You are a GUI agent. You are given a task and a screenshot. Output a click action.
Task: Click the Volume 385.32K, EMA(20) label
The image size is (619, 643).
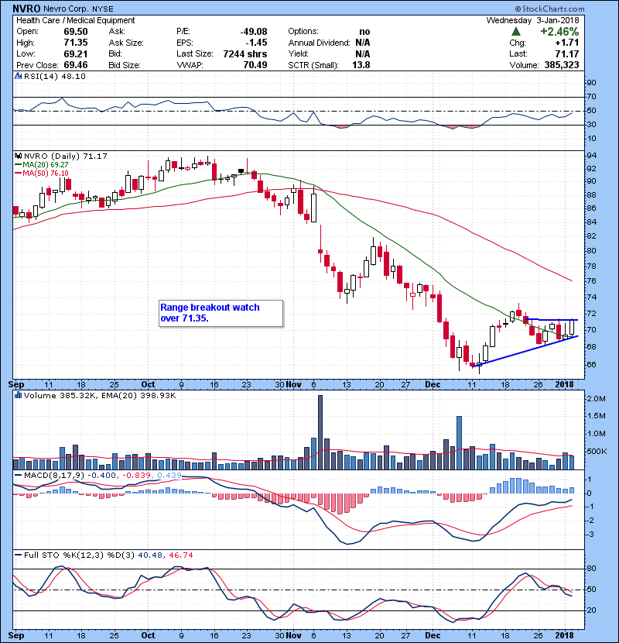coord(100,395)
